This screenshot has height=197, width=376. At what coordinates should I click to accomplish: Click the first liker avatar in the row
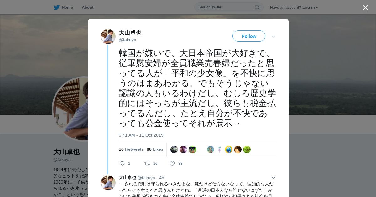click(x=174, y=149)
